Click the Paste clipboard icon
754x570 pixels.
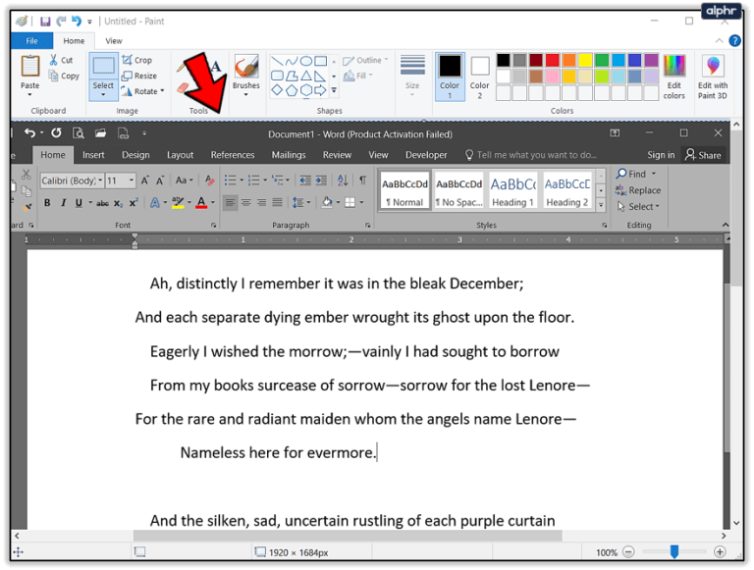pyautogui.click(x=29, y=67)
